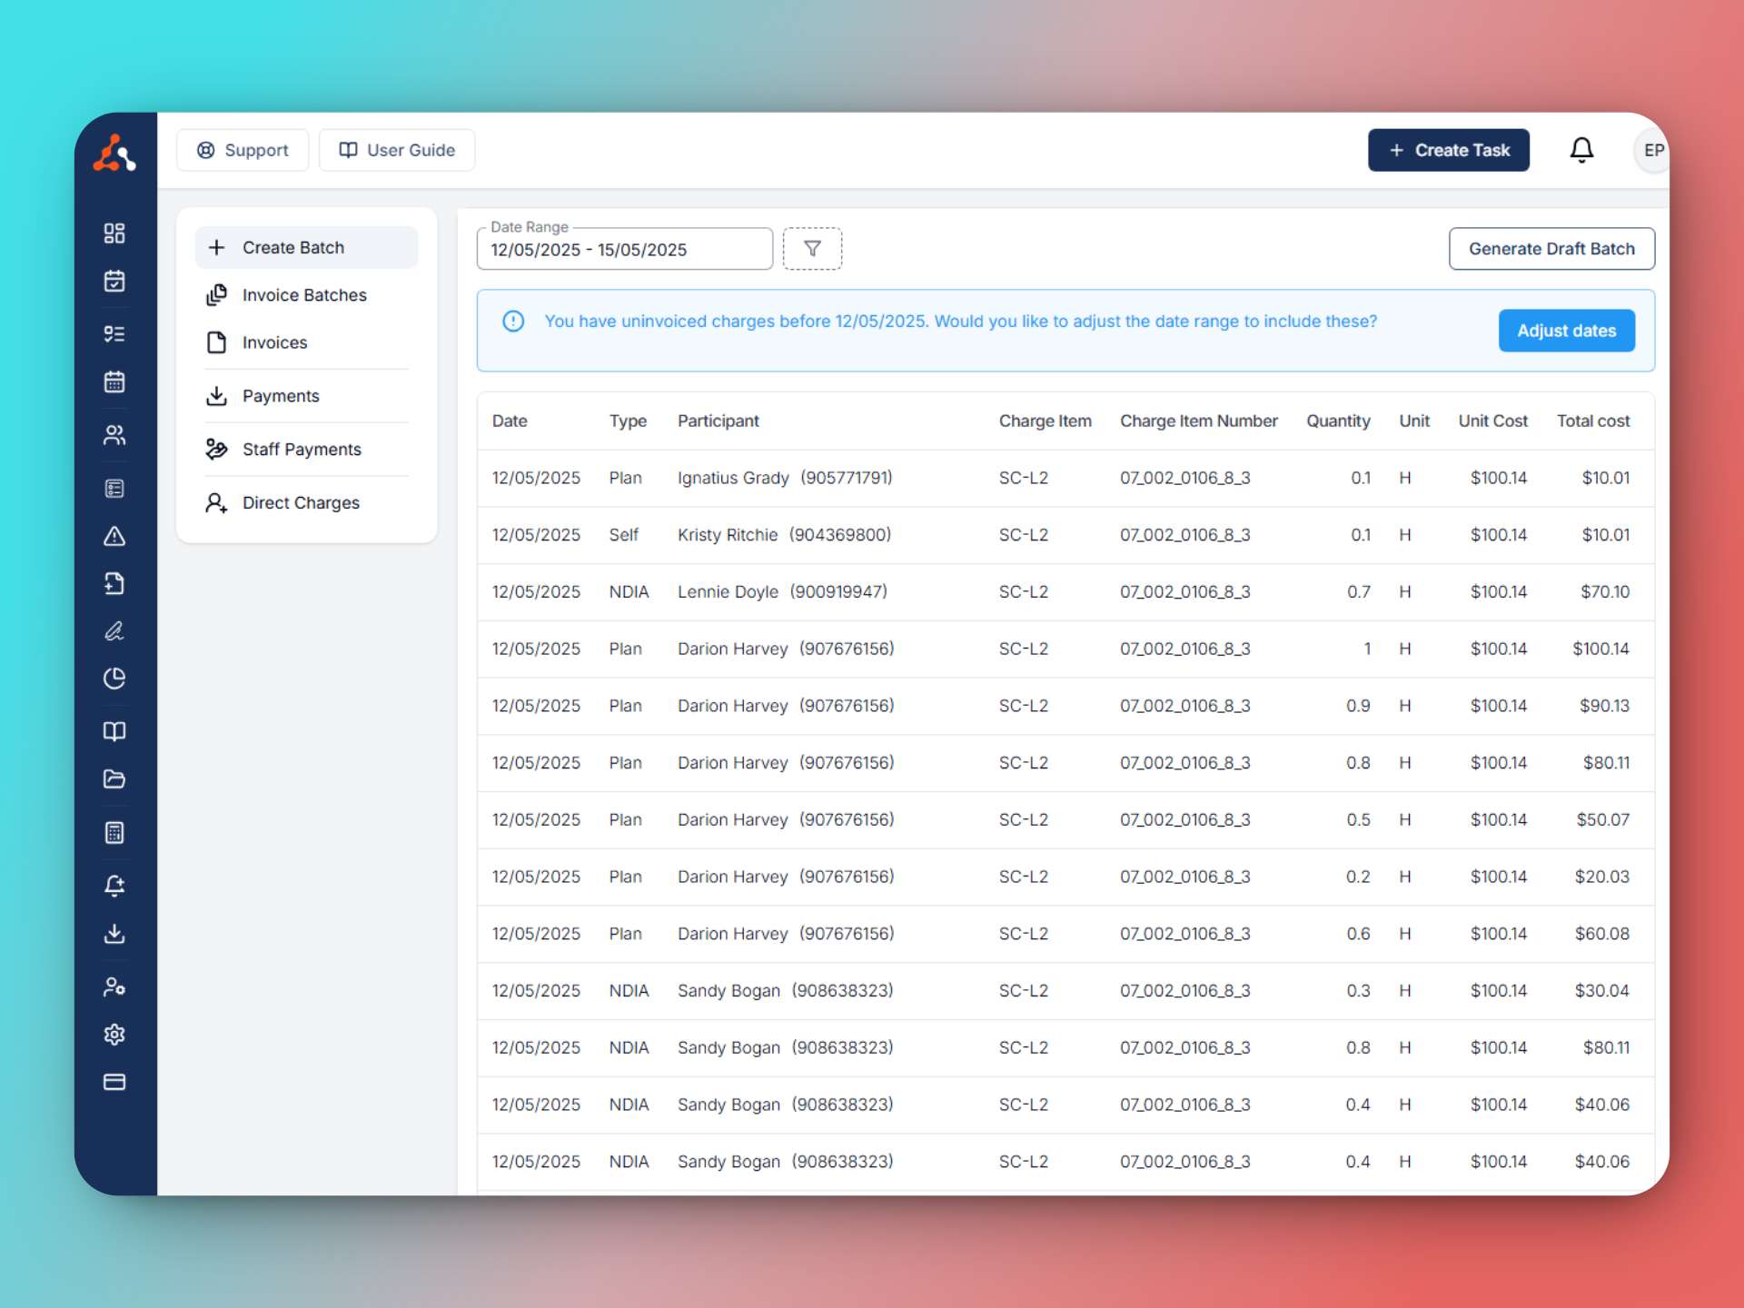Select the Direct Charges menu entry
1744x1308 pixels.
[x=300, y=502]
